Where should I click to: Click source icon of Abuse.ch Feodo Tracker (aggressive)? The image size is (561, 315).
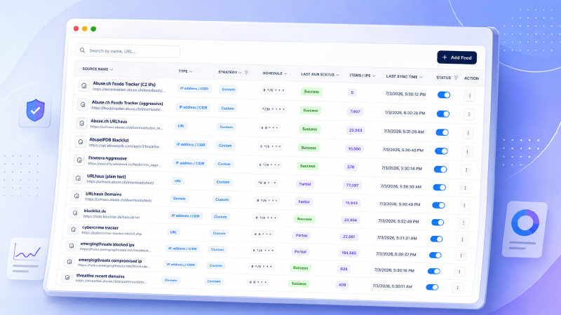[83, 104]
